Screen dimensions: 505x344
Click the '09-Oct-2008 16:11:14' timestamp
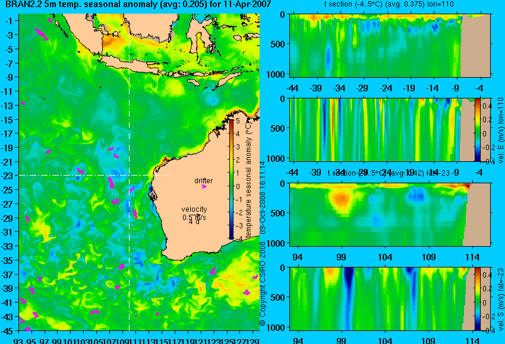coord(263,198)
